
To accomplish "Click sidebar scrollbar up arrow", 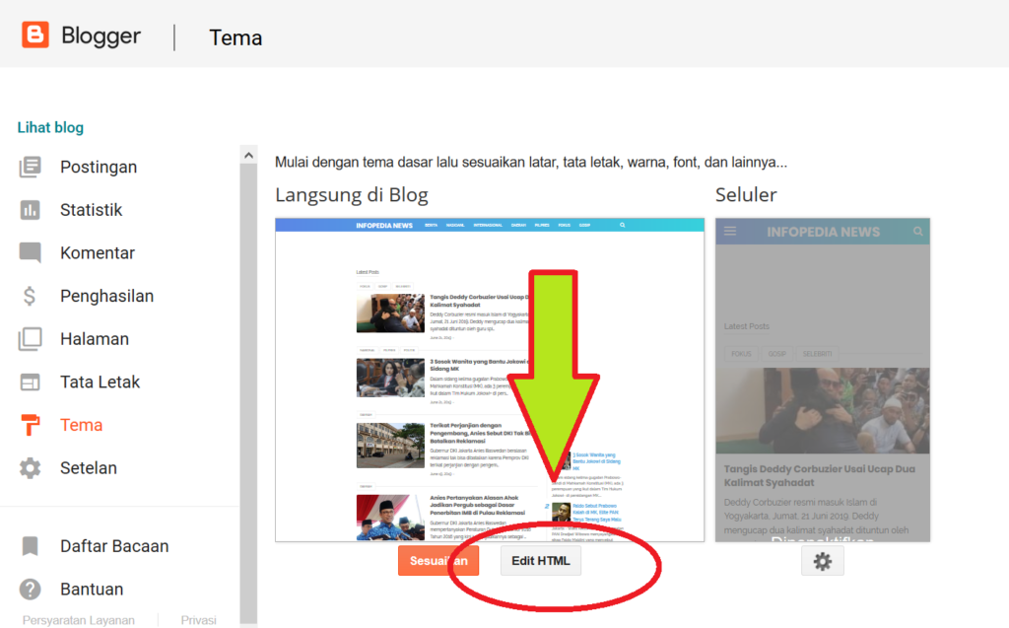I will coord(248,155).
